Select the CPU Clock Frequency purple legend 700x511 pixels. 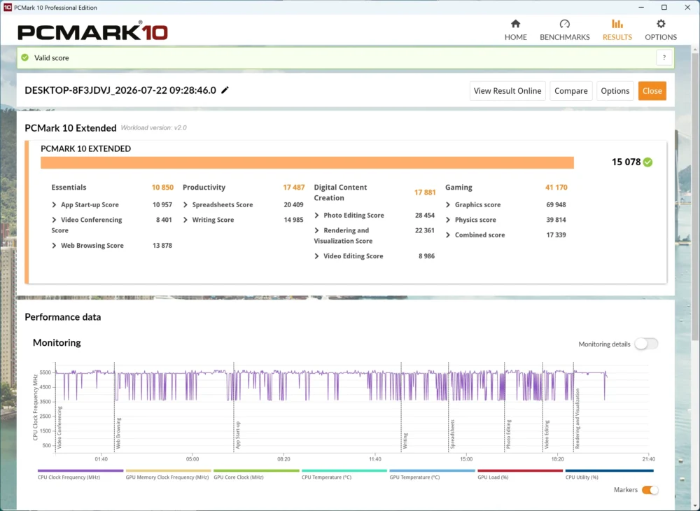click(80, 470)
